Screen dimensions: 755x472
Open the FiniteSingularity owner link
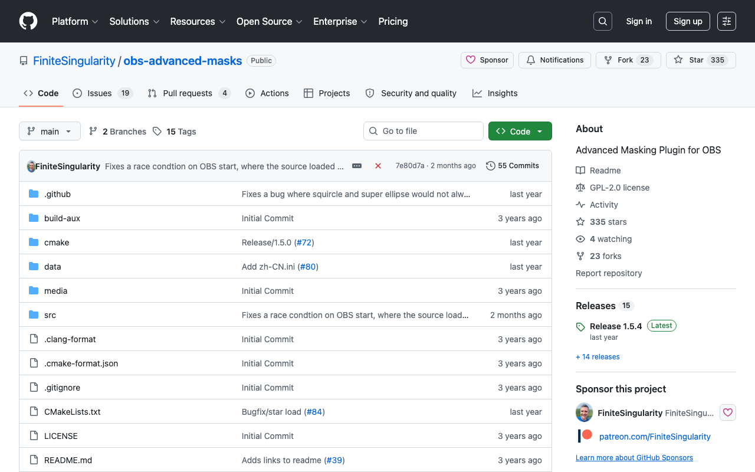(x=74, y=61)
